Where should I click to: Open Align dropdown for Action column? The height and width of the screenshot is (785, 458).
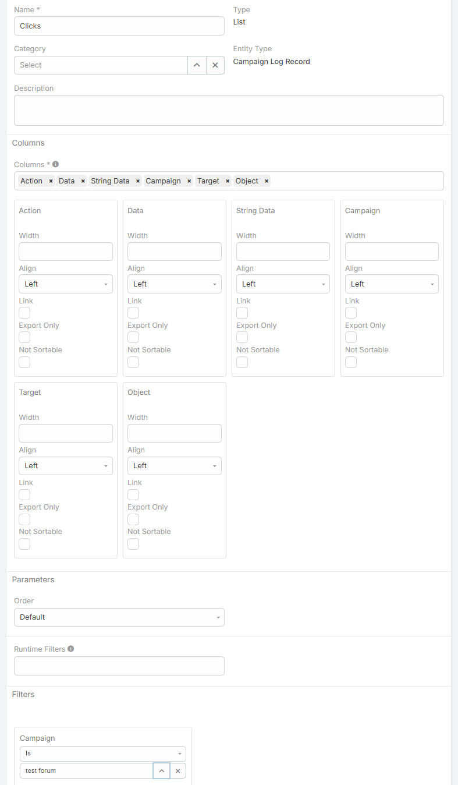pyautogui.click(x=66, y=284)
